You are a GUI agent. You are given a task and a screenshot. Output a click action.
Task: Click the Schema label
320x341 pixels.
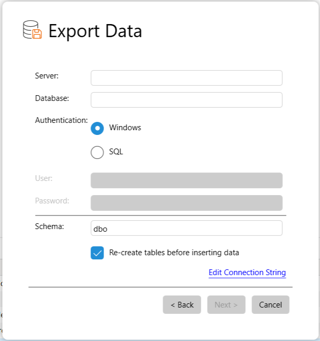coord(49,226)
